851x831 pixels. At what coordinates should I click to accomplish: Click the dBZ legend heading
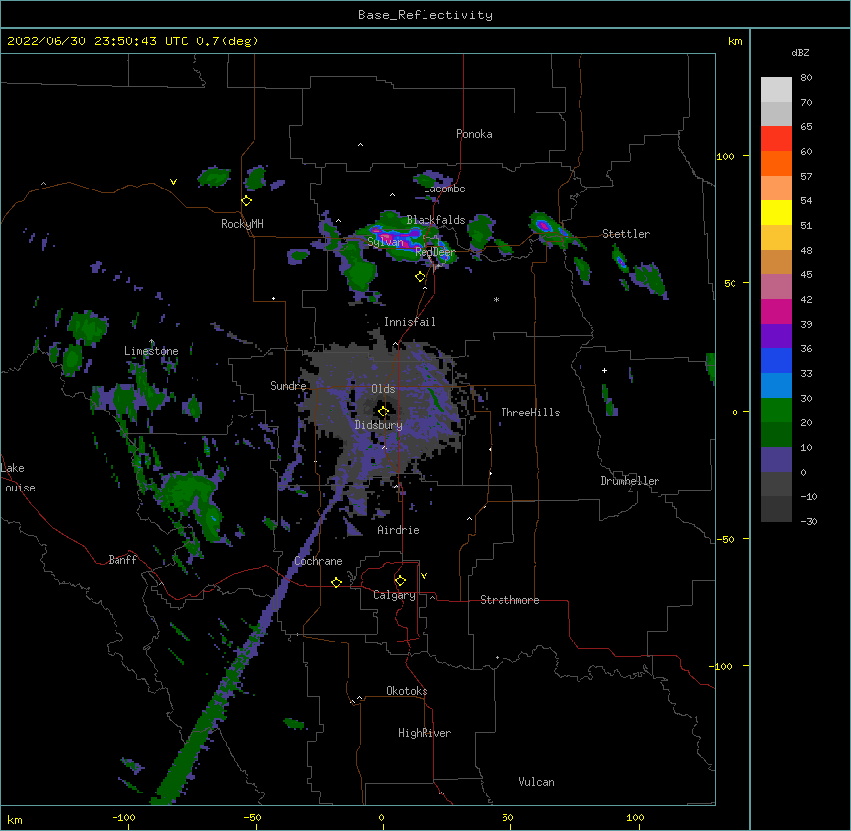[x=800, y=52]
